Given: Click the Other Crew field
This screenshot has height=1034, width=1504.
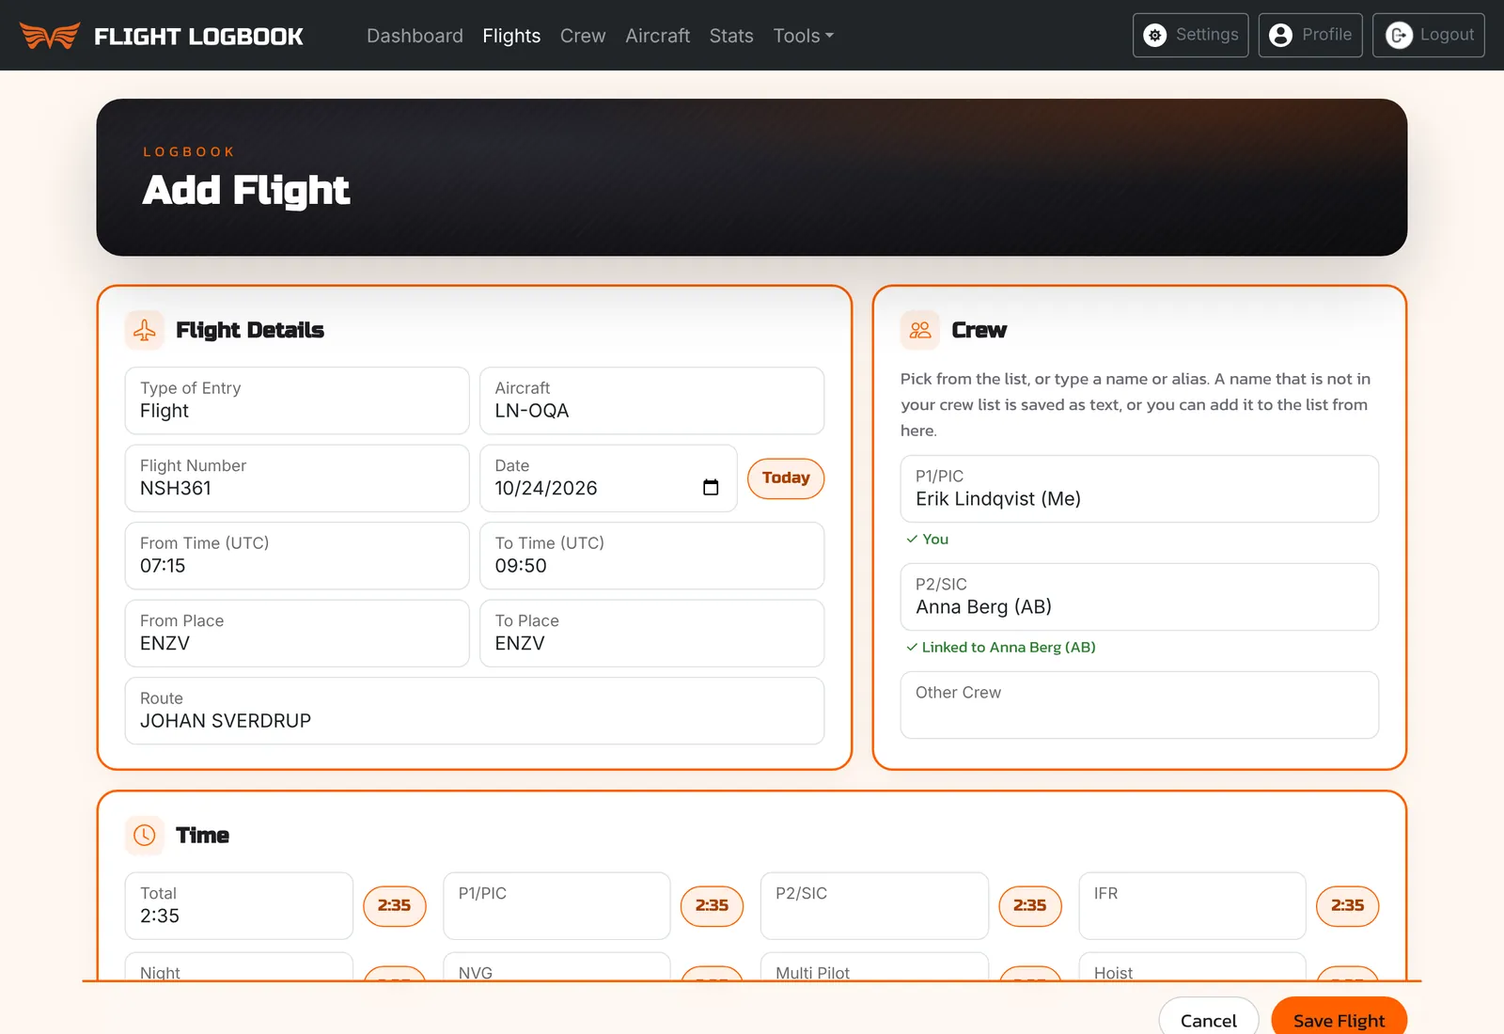Looking at the screenshot, I should coord(1139,705).
